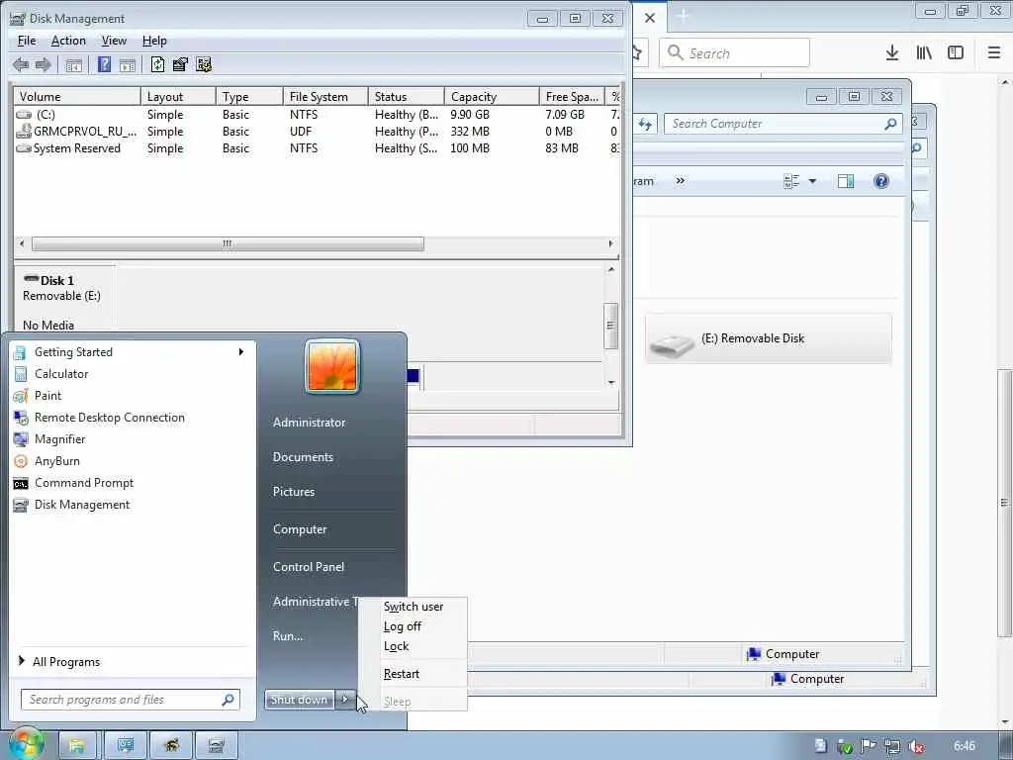
Task: Open Help via the blue question mark icon
Action: tap(104, 64)
